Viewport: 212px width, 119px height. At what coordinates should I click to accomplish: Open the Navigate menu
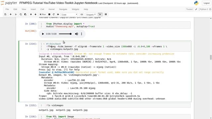pyautogui.click(x=63, y=9)
